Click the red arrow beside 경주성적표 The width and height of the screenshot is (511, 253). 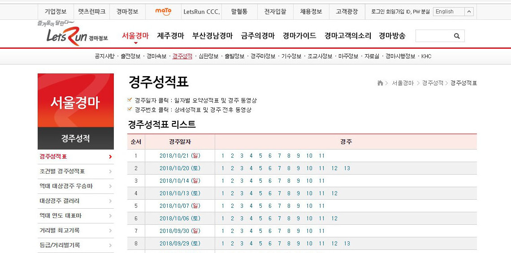pos(110,157)
